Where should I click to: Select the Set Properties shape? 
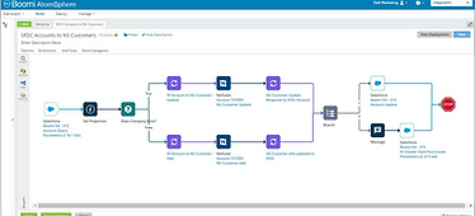[90, 109]
